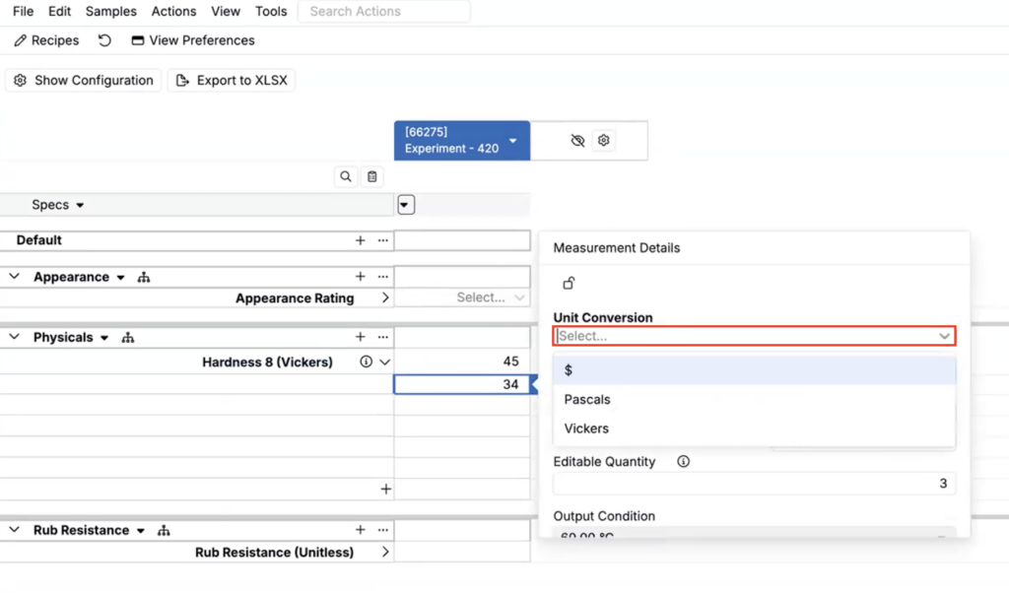Open the Tools menu
The height and width of the screenshot is (593, 1009).
click(271, 12)
